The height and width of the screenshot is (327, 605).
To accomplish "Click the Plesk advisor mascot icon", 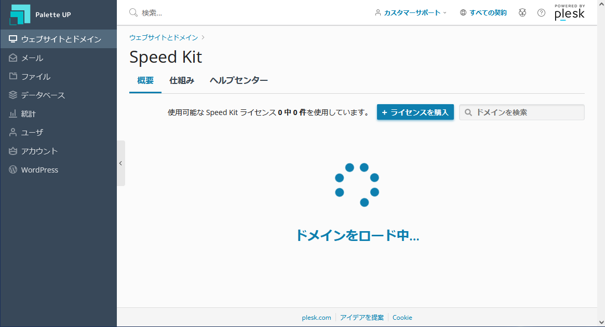I will tap(522, 13).
